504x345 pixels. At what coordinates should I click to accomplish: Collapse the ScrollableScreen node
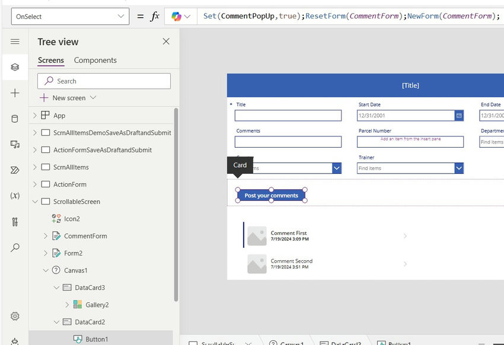click(x=35, y=202)
